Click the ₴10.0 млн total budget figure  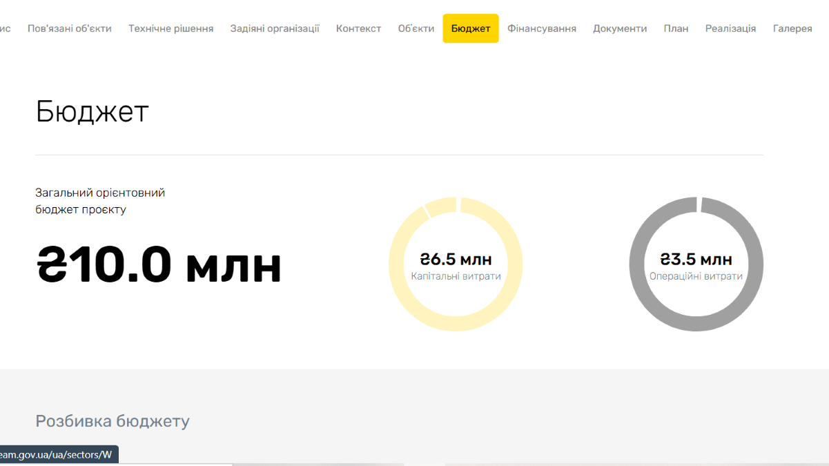coord(159,265)
